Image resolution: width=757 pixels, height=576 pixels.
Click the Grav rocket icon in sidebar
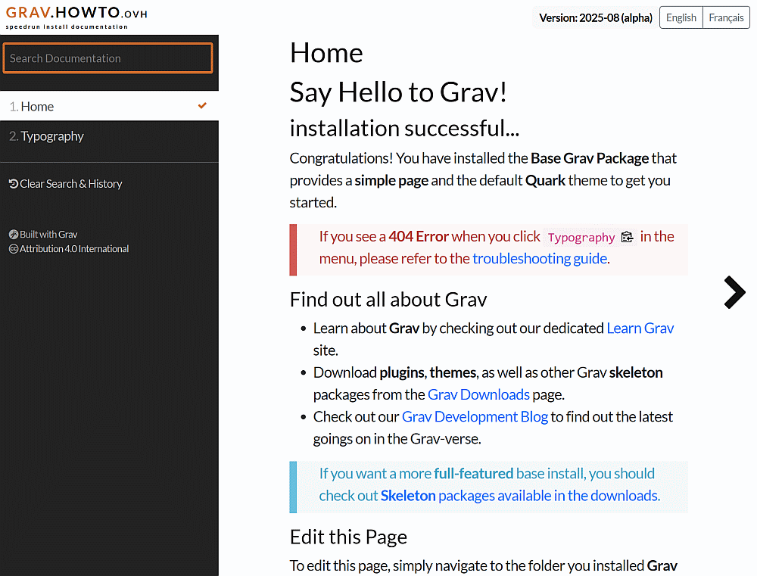(14, 235)
